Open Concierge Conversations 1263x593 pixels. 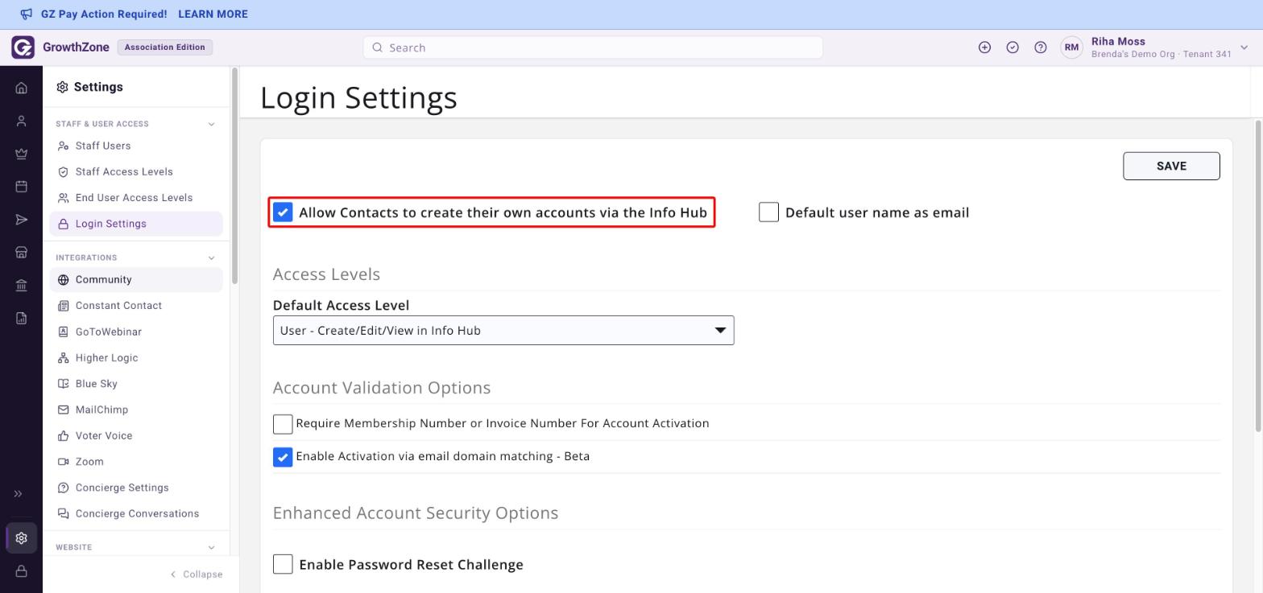[x=136, y=513]
